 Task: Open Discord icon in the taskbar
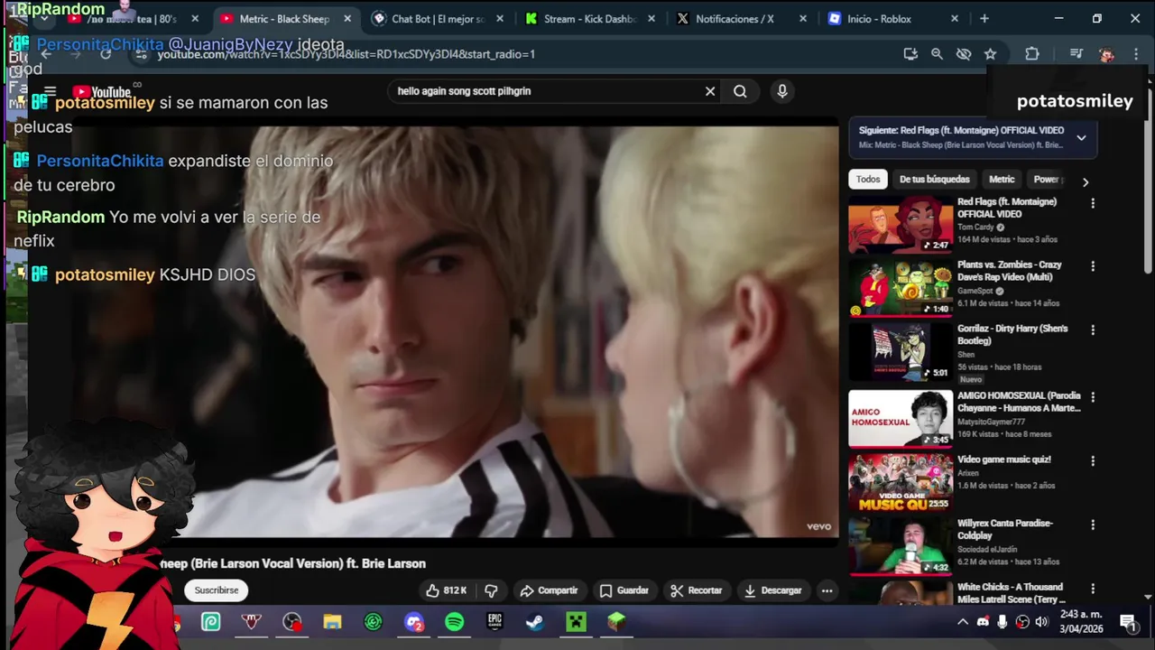pyautogui.click(x=414, y=622)
